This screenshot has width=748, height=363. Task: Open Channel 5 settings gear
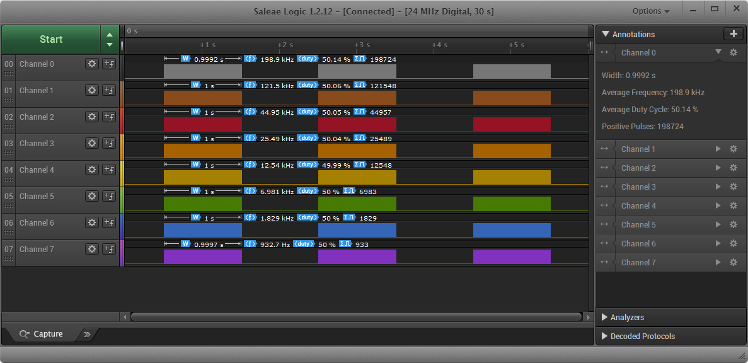pyautogui.click(x=92, y=196)
